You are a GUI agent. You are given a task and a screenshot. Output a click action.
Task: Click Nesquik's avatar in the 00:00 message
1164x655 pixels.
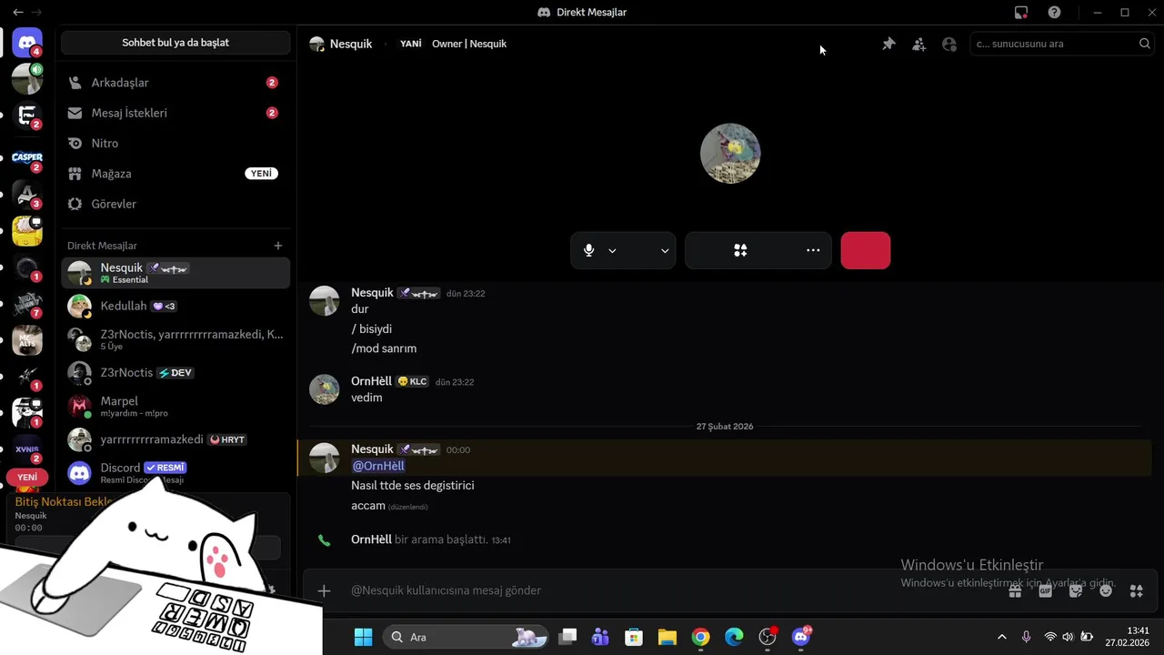pyautogui.click(x=325, y=458)
